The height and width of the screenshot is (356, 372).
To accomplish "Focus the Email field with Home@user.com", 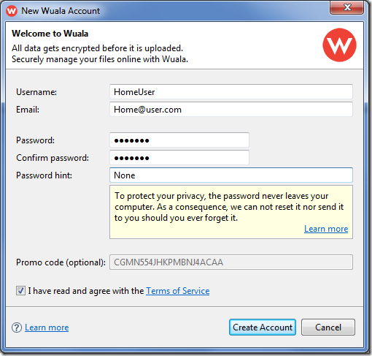I will click(231, 110).
